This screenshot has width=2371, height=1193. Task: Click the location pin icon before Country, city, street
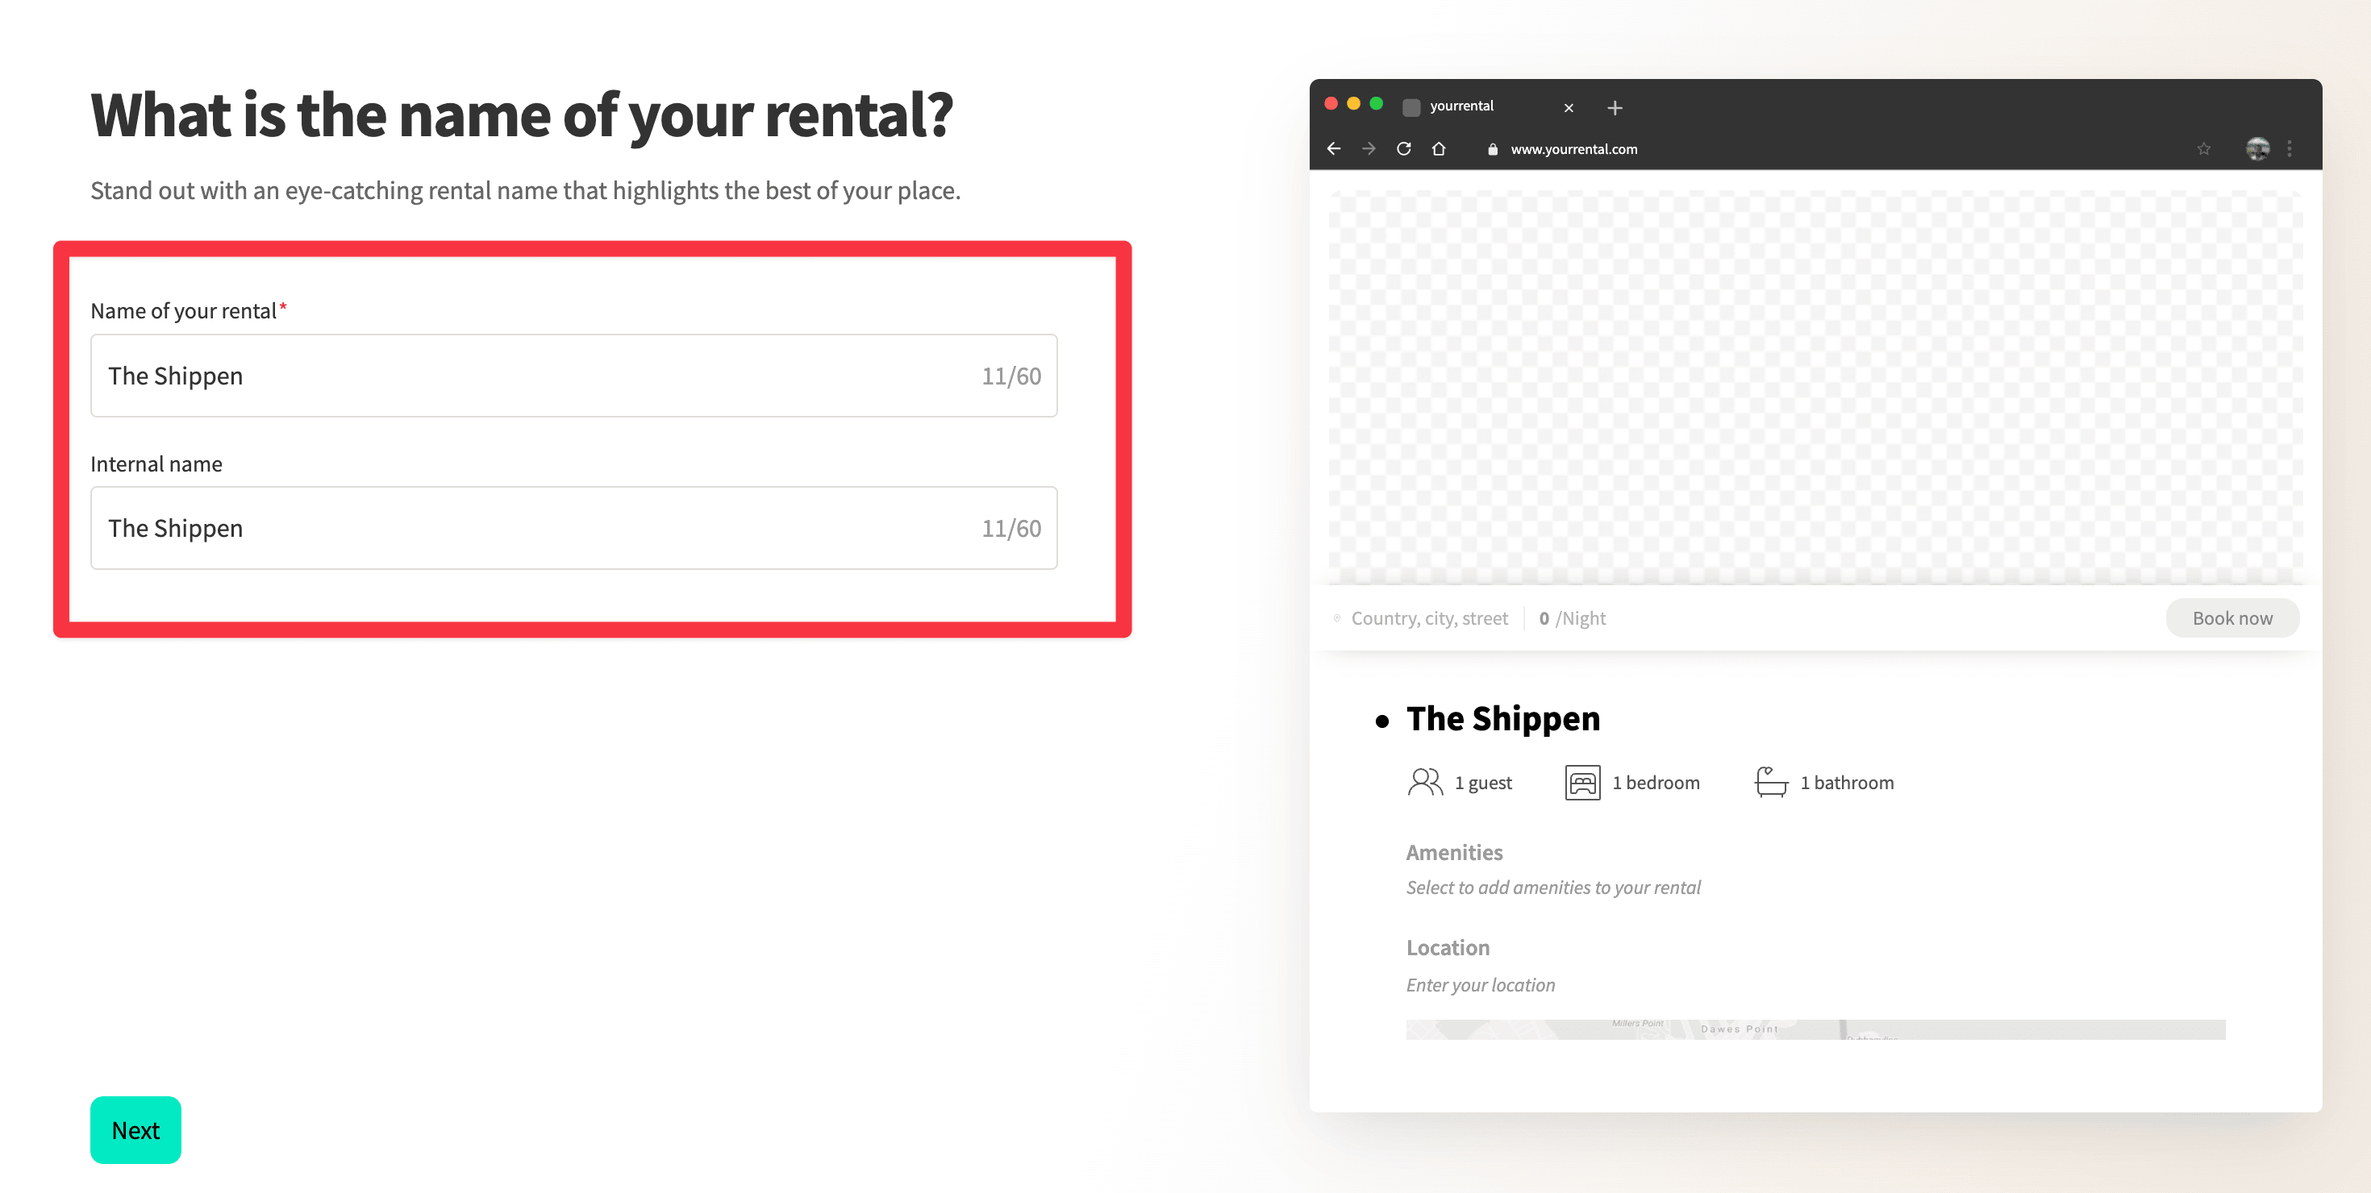pos(1336,617)
